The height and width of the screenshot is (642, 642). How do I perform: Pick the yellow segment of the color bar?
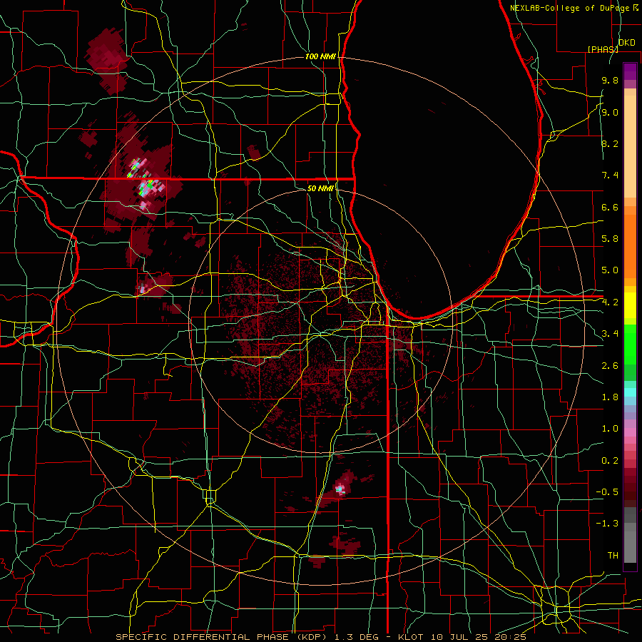tap(630, 305)
